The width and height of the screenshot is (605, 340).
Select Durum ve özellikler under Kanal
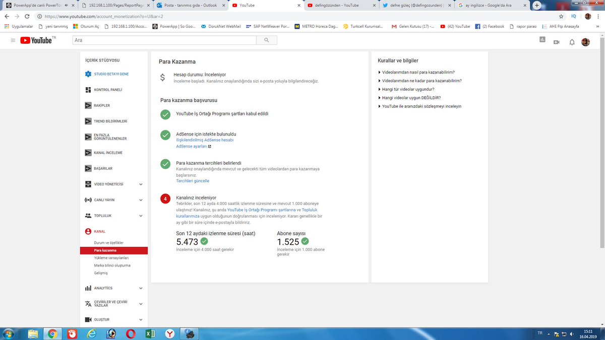pos(109,243)
